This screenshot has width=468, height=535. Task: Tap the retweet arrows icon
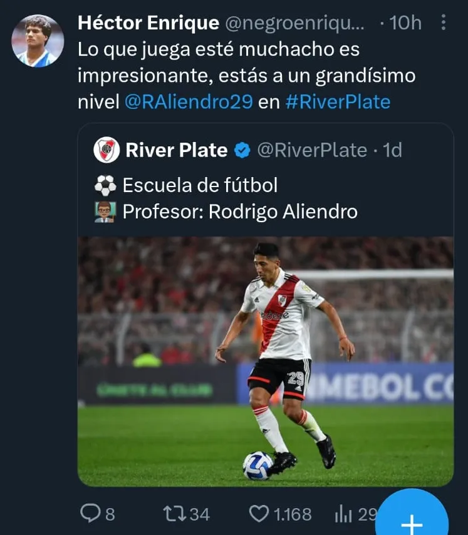(173, 514)
